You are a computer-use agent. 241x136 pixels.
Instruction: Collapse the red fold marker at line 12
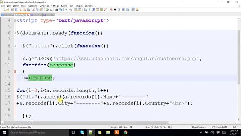15,71
